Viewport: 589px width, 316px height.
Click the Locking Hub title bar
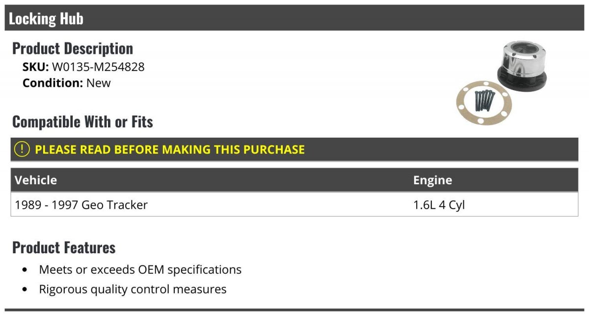click(x=294, y=18)
